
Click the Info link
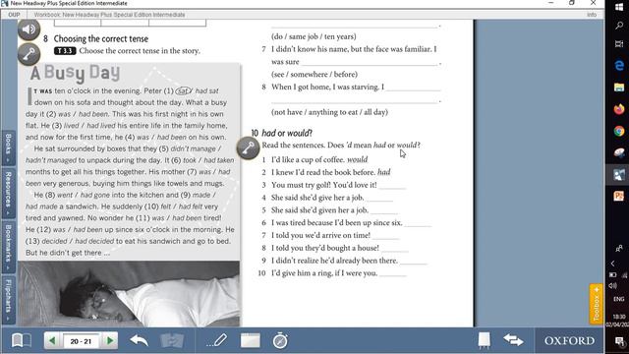click(x=592, y=15)
